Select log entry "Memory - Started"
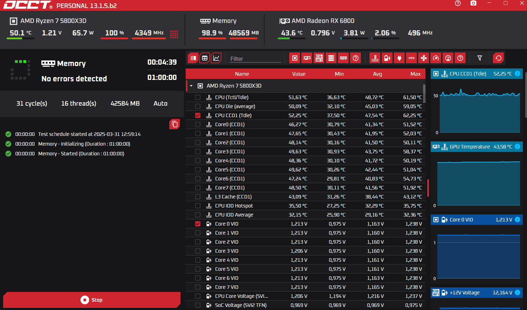Screen dimensions: 527x310 [x=81, y=154]
